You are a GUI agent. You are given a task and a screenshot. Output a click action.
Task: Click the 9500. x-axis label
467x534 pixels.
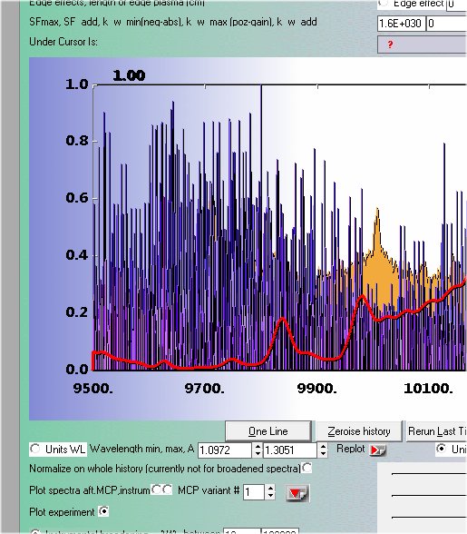[92, 389]
